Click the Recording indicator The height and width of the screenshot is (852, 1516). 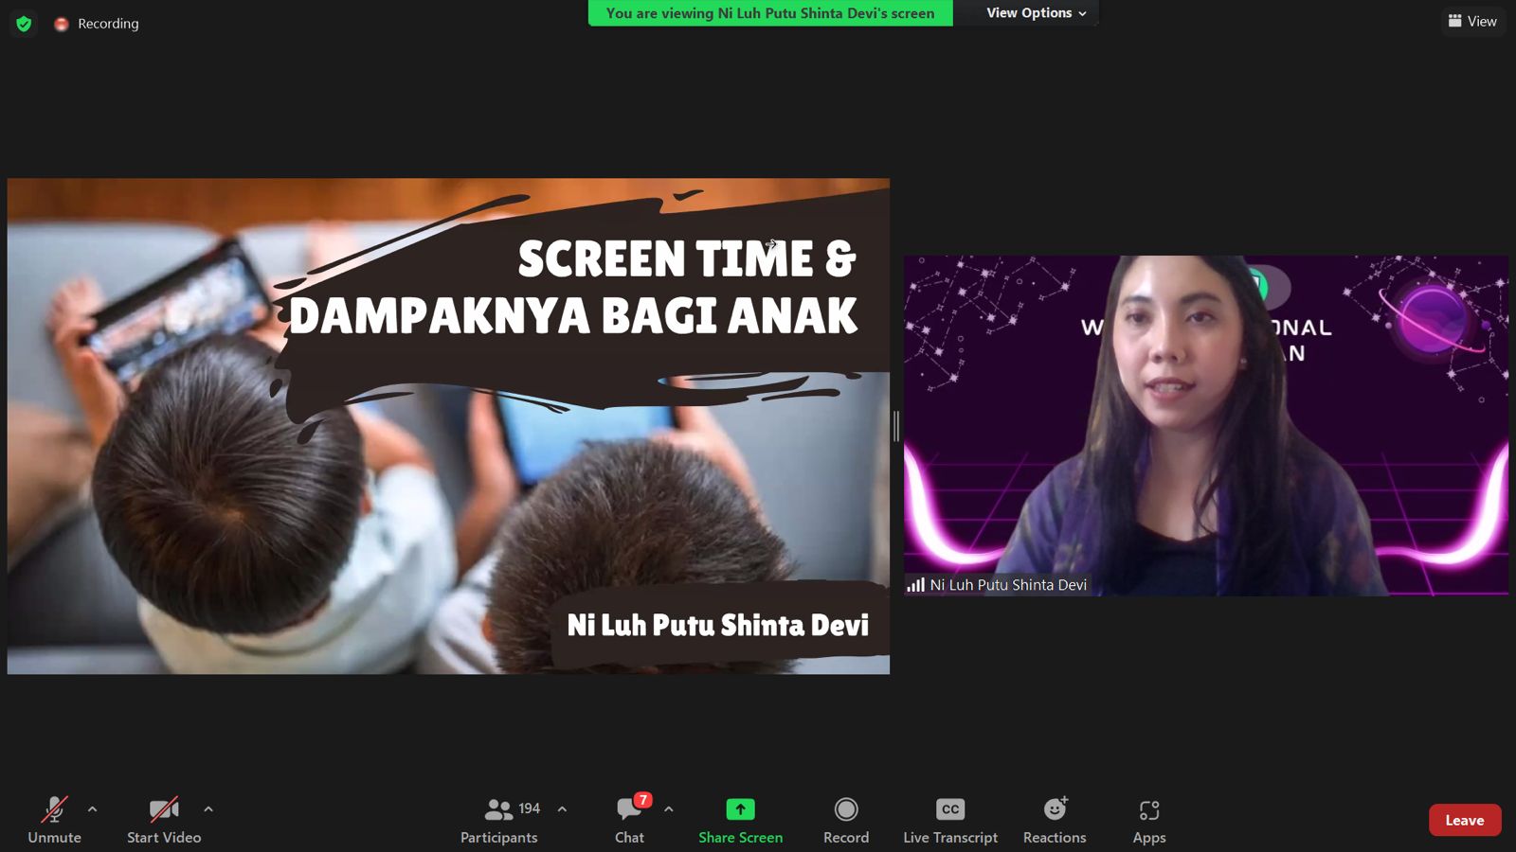(x=97, y=24)
